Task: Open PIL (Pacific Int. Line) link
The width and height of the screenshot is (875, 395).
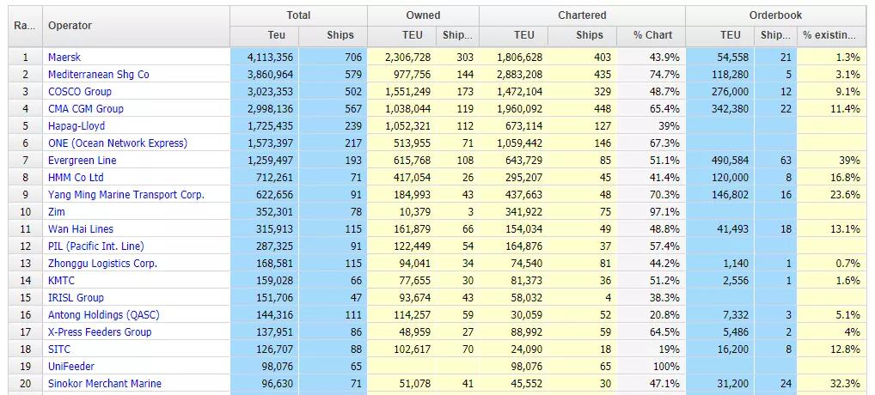Action: point(96,246)
